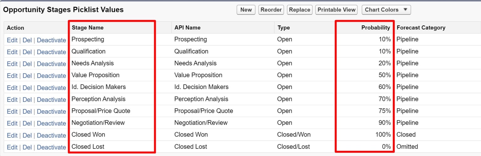Click the New button
481x156 pixels.
(246, 10)
